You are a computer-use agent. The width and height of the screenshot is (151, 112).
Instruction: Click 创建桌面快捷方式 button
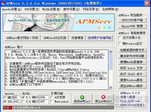coord(132,50)
